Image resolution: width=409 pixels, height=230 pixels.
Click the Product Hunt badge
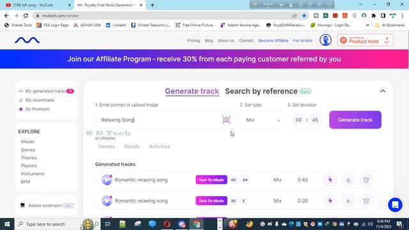tap(365, 40)
